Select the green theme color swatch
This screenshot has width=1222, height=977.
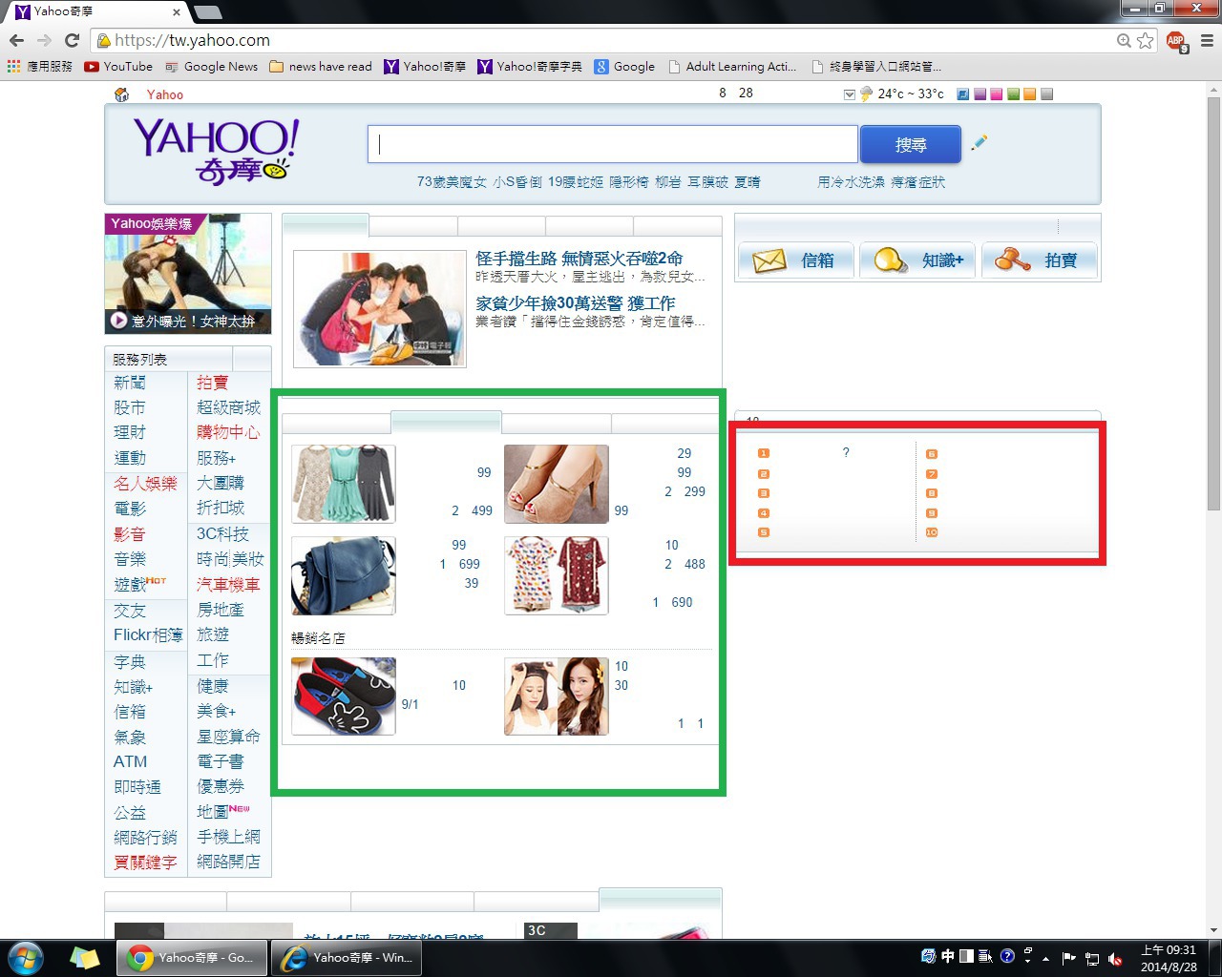pos(1013,94)
